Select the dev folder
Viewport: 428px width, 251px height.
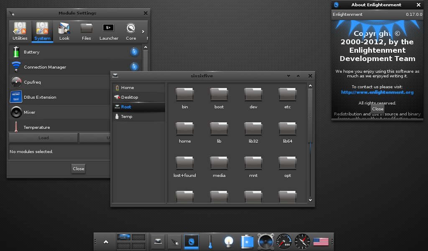[253, 98]
